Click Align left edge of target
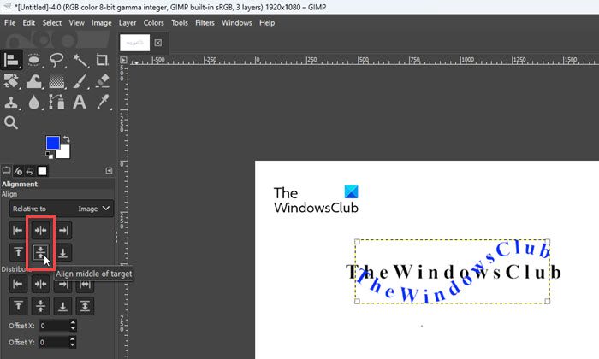 [x=18, y=230]
